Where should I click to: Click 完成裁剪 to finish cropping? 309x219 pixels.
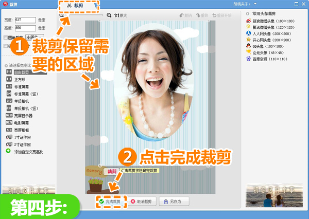point(111,202)
